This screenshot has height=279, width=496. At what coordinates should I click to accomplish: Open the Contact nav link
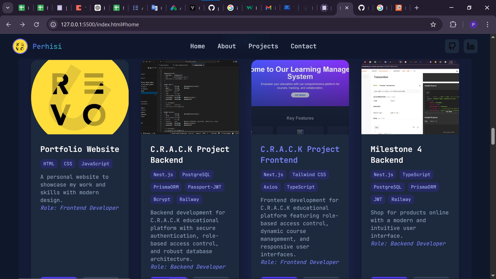point(303,46)
